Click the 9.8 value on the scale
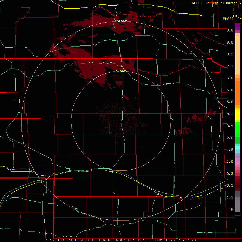The image size is (242, 242). [x=230, y=30]
